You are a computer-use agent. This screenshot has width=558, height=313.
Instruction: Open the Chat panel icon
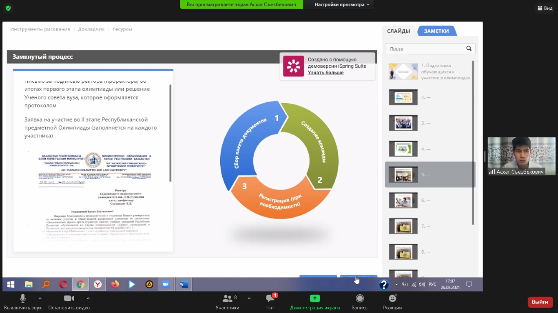[270, 298]
